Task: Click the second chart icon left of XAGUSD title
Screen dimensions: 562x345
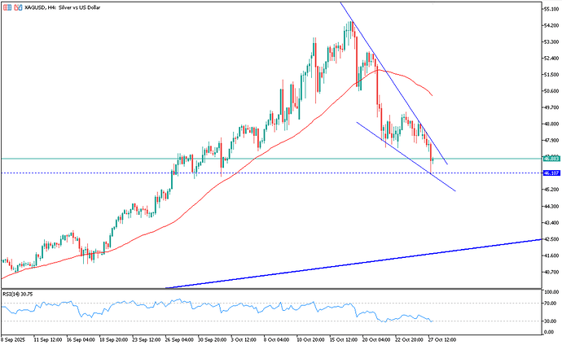Action: click(x=15, y=7)
